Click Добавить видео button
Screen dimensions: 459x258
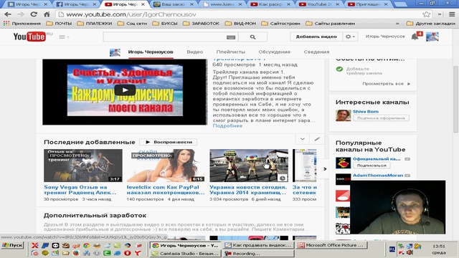click(x=316, y=37)
